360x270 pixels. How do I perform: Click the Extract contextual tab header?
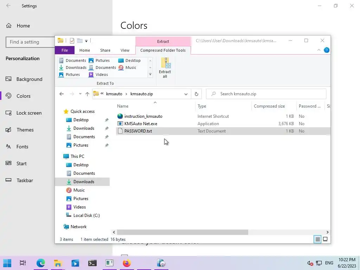point(163,41)
